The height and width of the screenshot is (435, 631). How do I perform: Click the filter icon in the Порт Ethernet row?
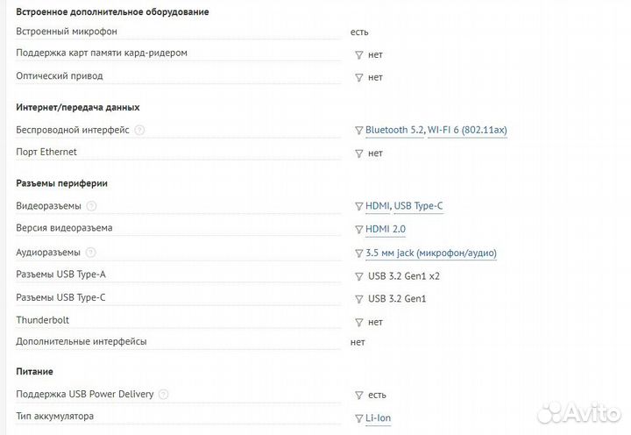point(358,153)
